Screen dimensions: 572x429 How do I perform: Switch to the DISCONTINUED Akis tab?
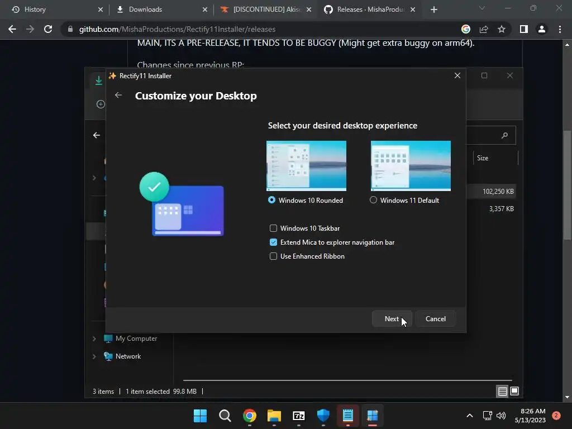tap(266, 9)
